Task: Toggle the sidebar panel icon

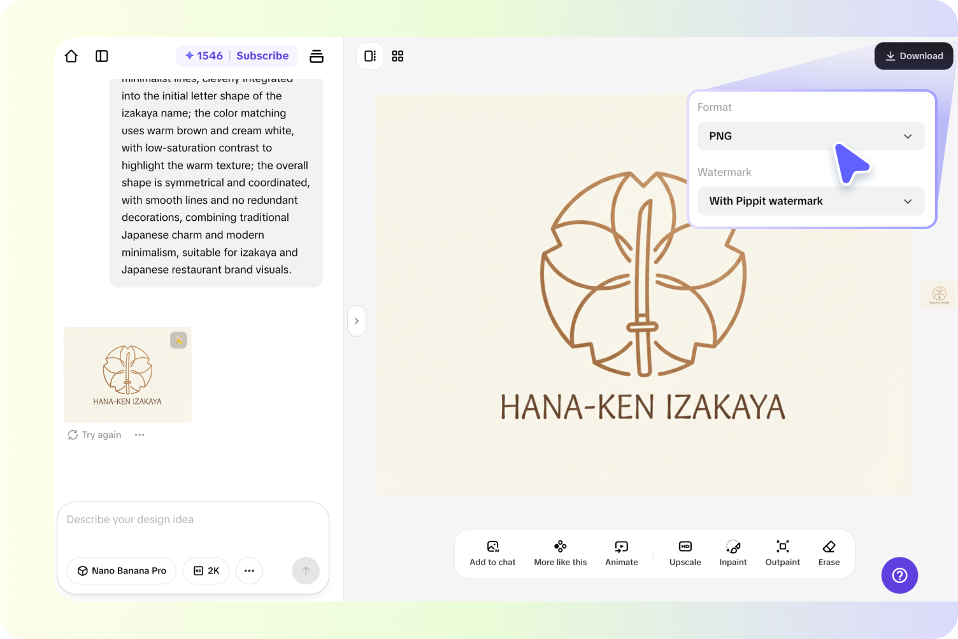Action: 102,56
